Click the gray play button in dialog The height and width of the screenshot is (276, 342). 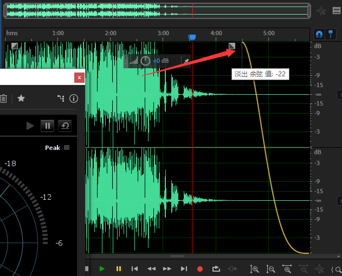point(30,126)
